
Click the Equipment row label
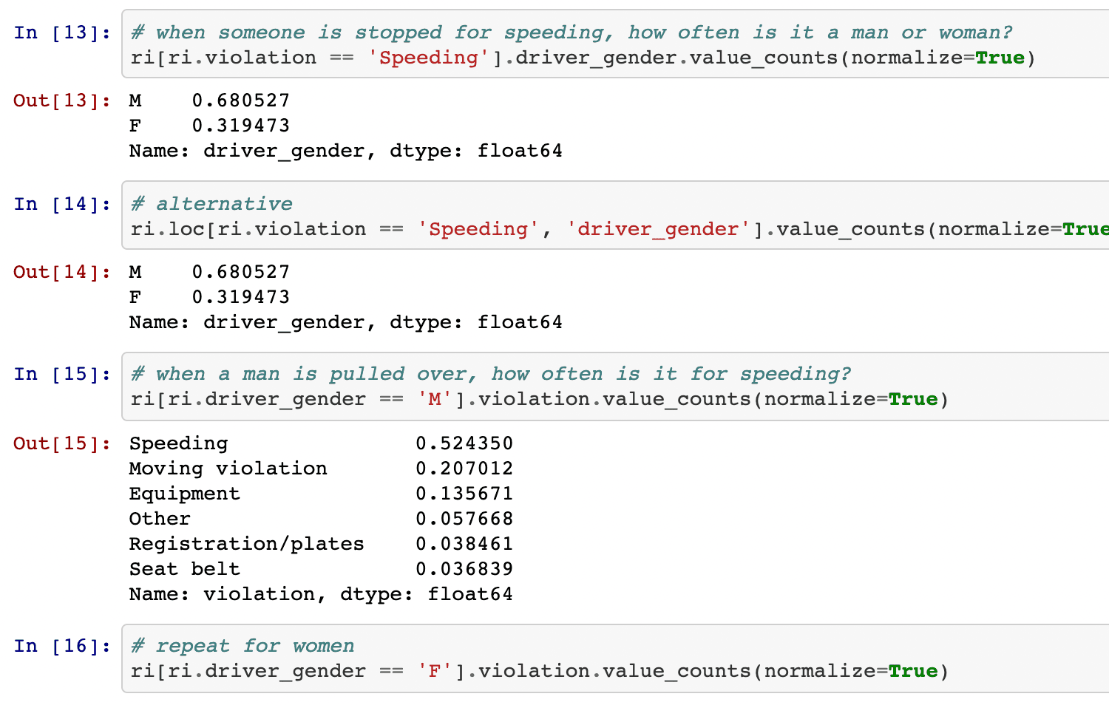tap(185, 494)
